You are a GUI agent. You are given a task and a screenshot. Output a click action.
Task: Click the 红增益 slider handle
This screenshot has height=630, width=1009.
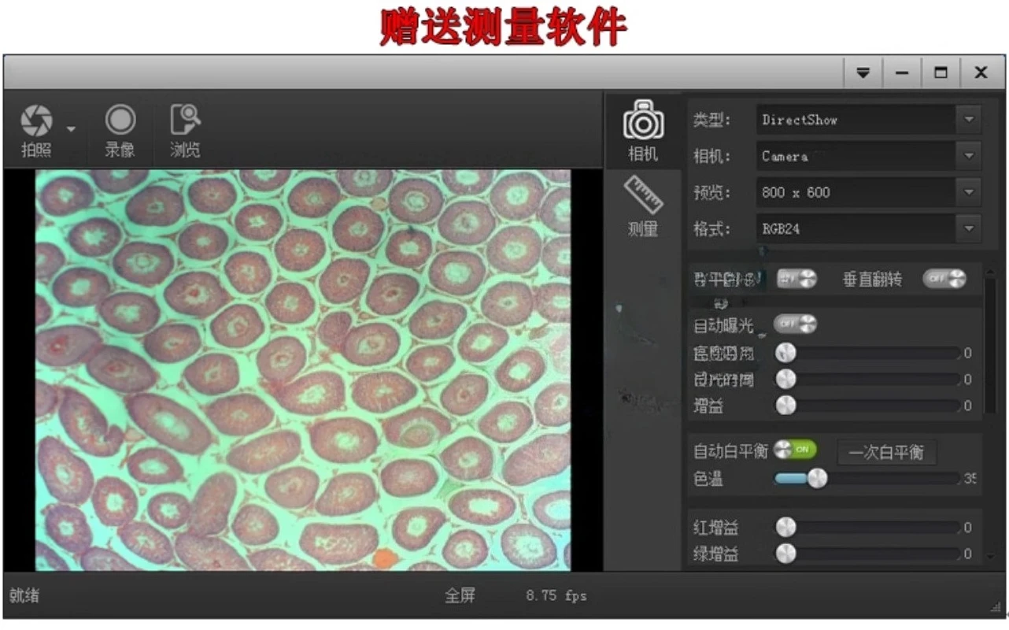[785, 528]
